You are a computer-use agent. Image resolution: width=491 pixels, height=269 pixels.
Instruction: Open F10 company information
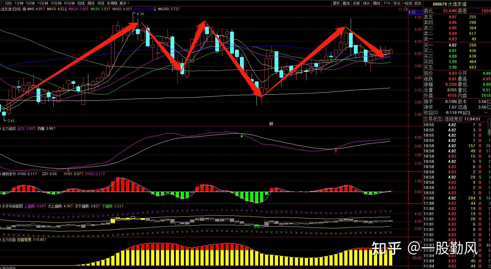coord(387,3)
